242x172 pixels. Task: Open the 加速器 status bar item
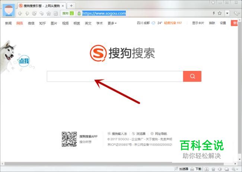tap(181, 169)
